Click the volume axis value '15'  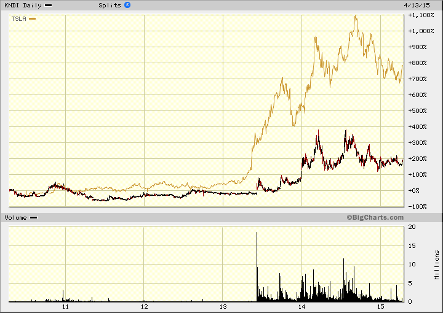click(412, 245)
